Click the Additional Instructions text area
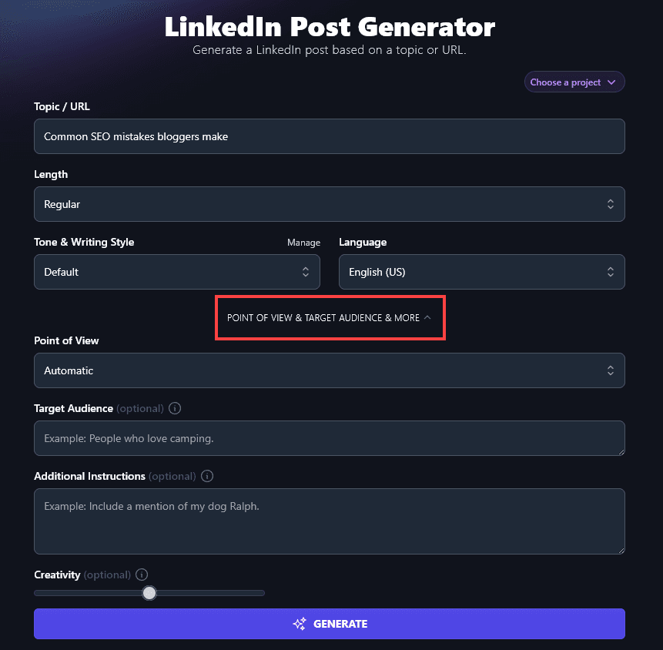663x650 pixels. tap(330, 521)
